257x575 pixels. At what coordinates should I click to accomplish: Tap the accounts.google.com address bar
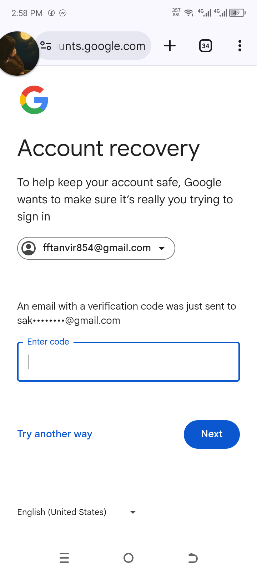(x=102, y=46)
